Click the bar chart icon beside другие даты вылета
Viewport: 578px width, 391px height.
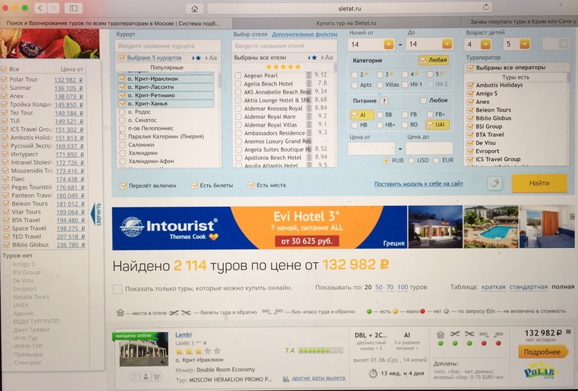286,378
